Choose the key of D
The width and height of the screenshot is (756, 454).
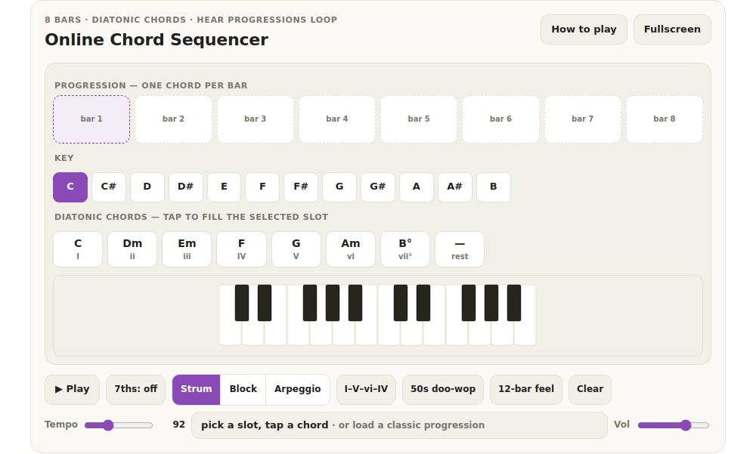[147, 187]
